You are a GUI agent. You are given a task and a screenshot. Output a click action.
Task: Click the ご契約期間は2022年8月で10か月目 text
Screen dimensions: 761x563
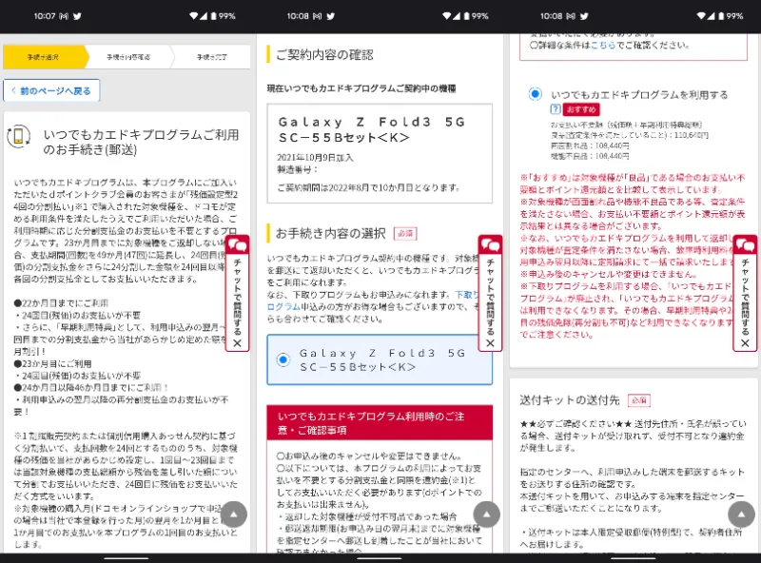(x=368, y=187)
